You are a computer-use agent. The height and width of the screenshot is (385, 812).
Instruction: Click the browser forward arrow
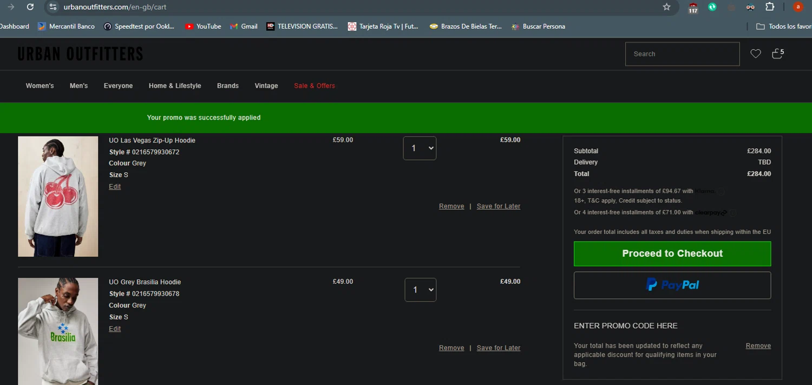10,7
